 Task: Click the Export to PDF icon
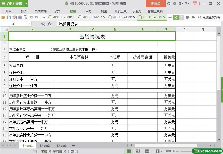point(15,17)
